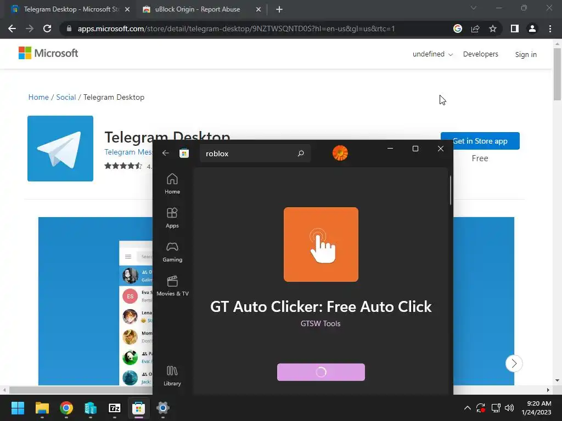Click Chrome's back navigation arrow
The image size is (562, 421).
point(12,29)
